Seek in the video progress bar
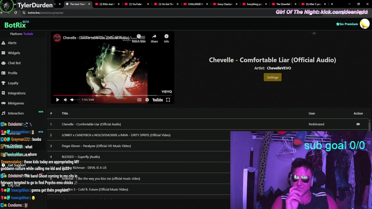 (113, 95)
